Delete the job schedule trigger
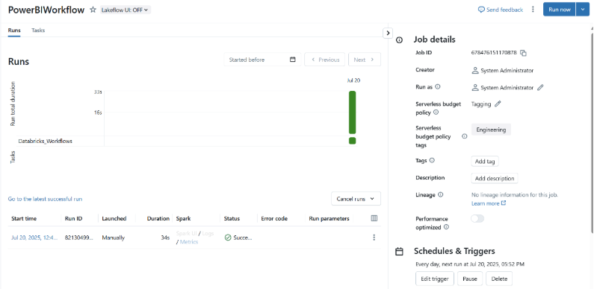Image resolution: width=594 pixels, height=289 pixels. [x=499, y=279]
